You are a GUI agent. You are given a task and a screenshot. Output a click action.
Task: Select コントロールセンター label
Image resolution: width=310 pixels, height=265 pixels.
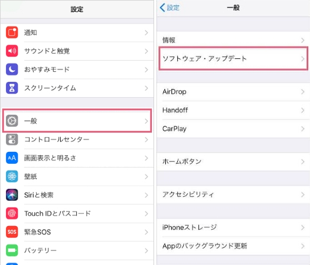[x=57, y=140]
